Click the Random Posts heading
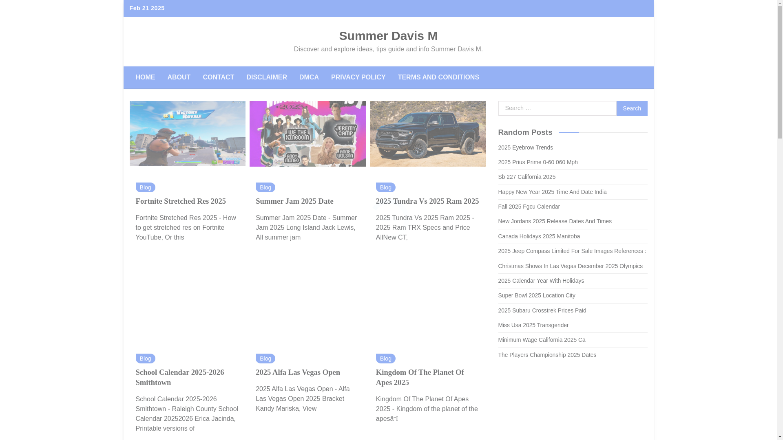Screen dimensions: 783x440 click(525, 132)
